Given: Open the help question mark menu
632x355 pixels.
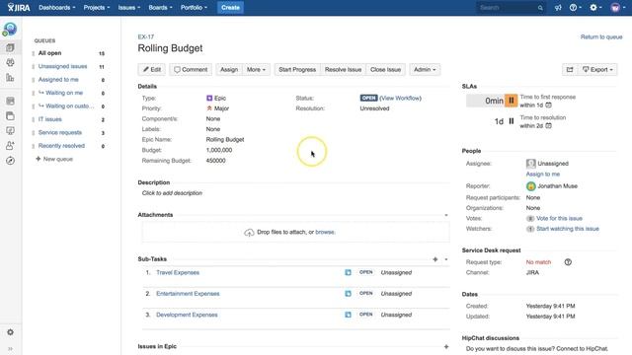Looking at the screenshot, I should point(575,8).
